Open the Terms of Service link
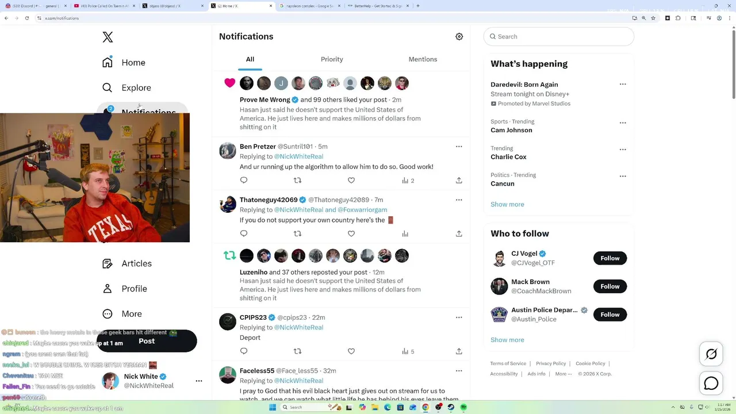The width and height of the screenshot is (736, 414). 508,363
